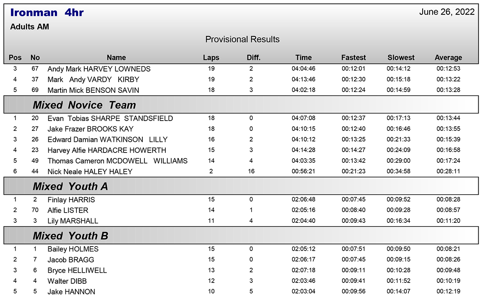Click the June 26, 2022 date
Screen dimensions: 491x305
pyautogui.click(x=447, y=12)
